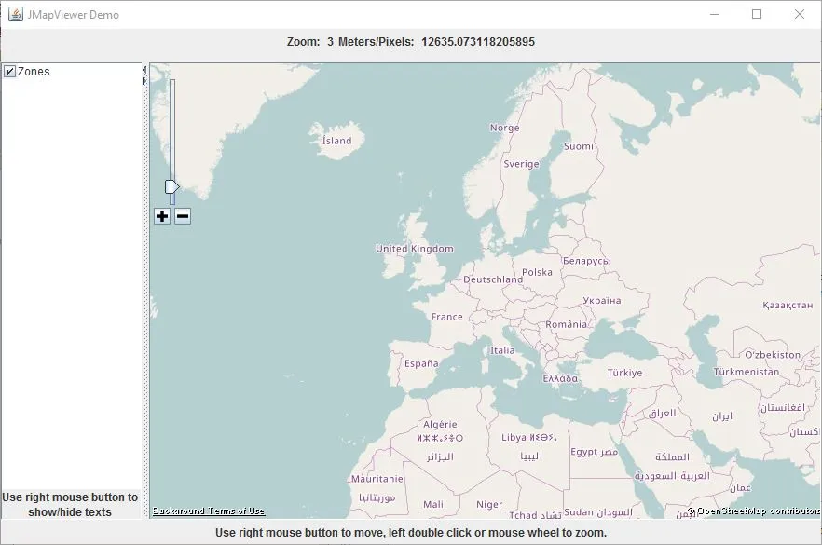The image size is (822, 545).
Task: Zoom out using the minus icon
Action: point(183,215)
